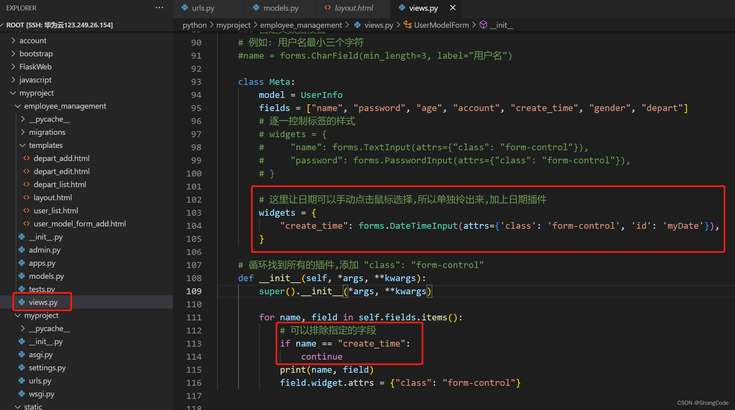The image size is (735, 410).
Task: Click the HTML icon beside depart_list.html
Action: tap(26, 184)
